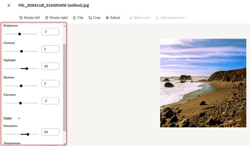Close the image editor with X
The image size is (250, 146).
[9, 5]
